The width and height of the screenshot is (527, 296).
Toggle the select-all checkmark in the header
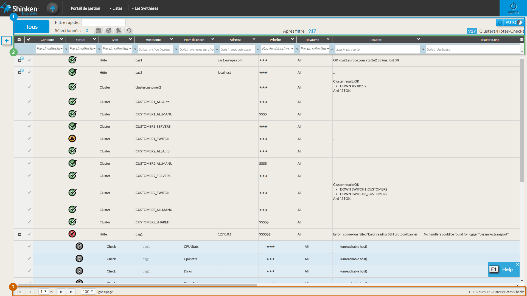tap(29, 39)
